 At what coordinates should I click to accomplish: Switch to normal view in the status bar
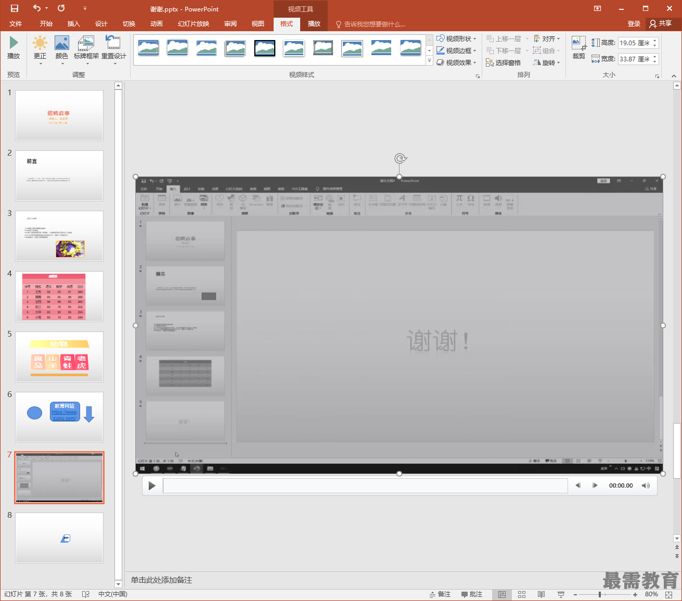click(502, 594)
